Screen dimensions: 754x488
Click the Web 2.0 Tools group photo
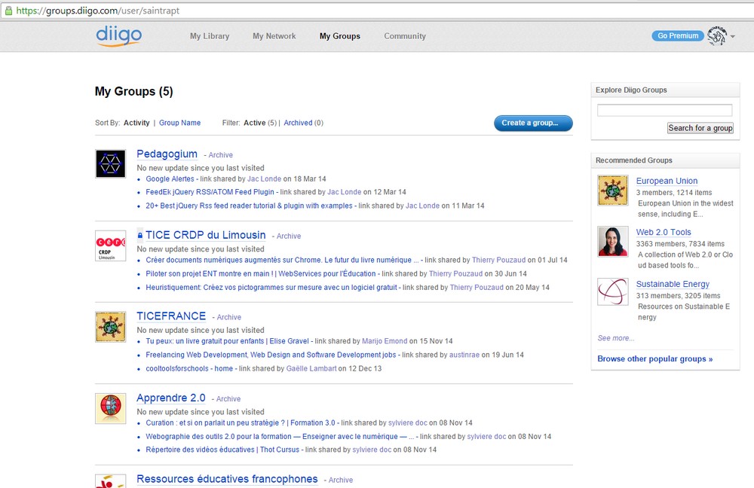pyautogui.click(x=612, y=241)
